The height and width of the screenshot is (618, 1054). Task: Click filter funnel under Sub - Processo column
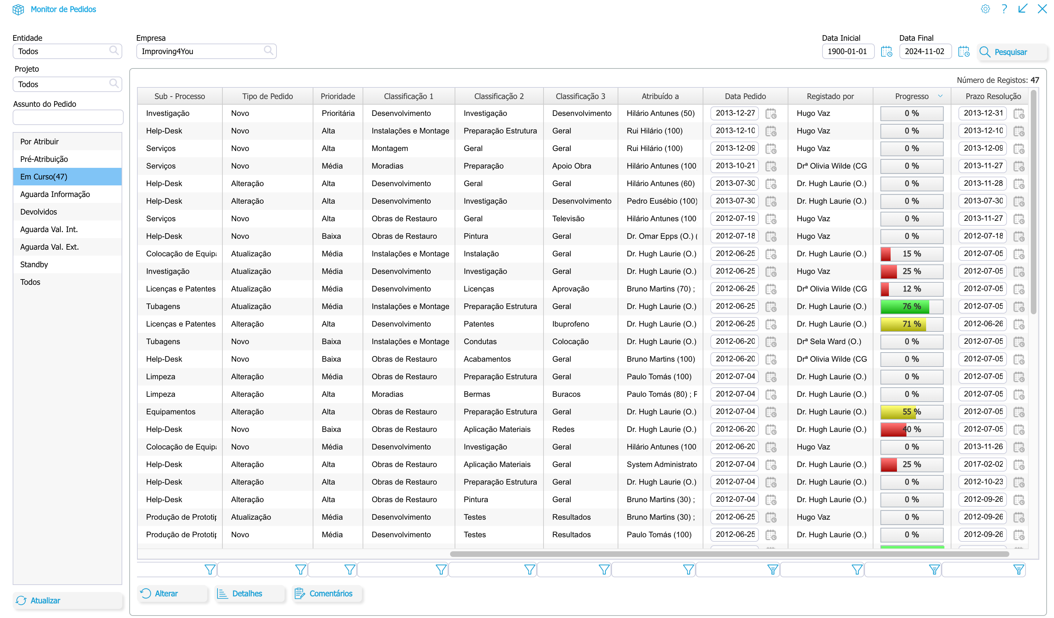point(209,570)
